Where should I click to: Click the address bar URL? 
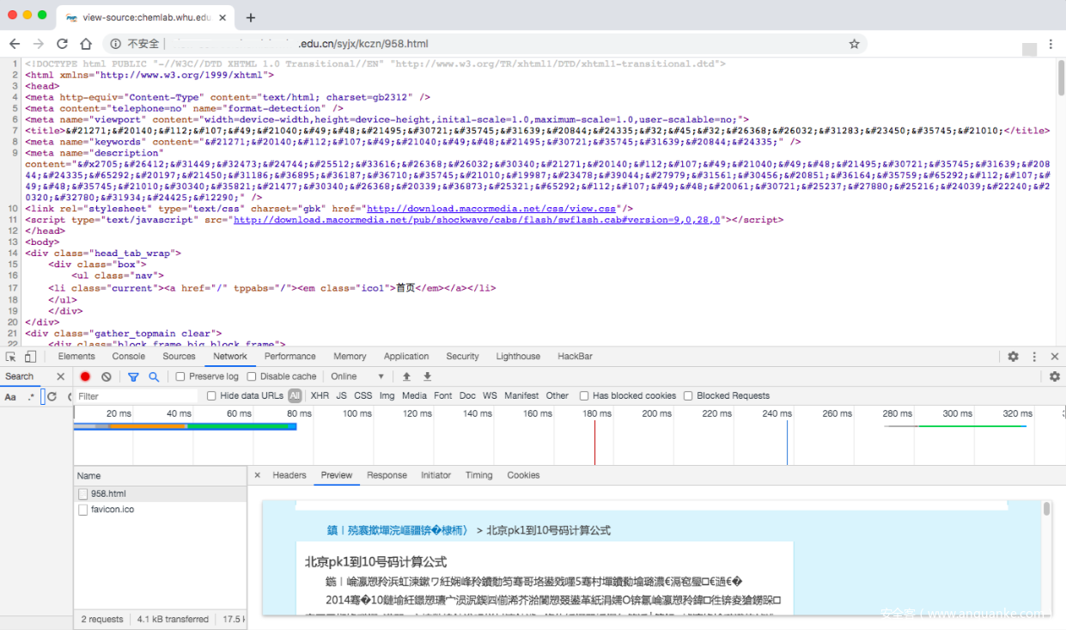(361, 44)
